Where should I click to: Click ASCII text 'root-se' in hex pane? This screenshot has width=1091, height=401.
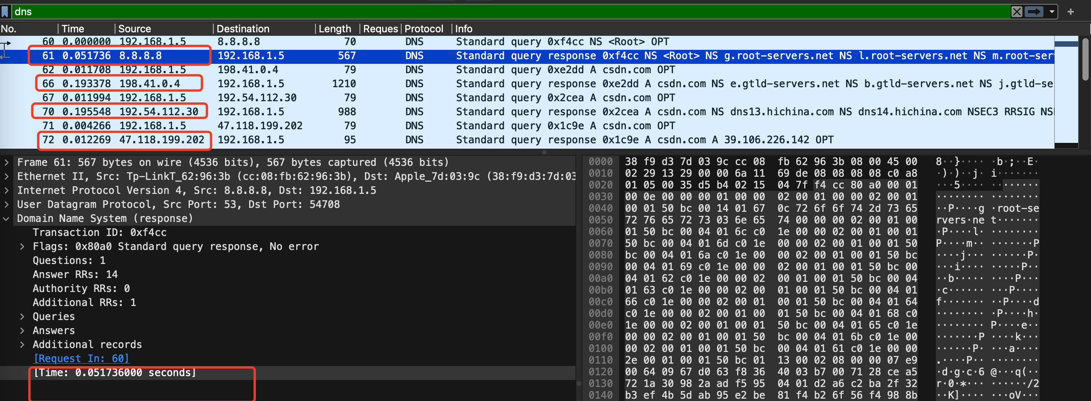1018,209
